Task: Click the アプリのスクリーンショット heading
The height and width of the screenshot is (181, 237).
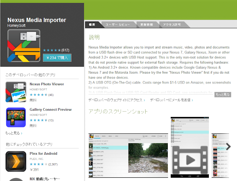Action: pos(118,111)
